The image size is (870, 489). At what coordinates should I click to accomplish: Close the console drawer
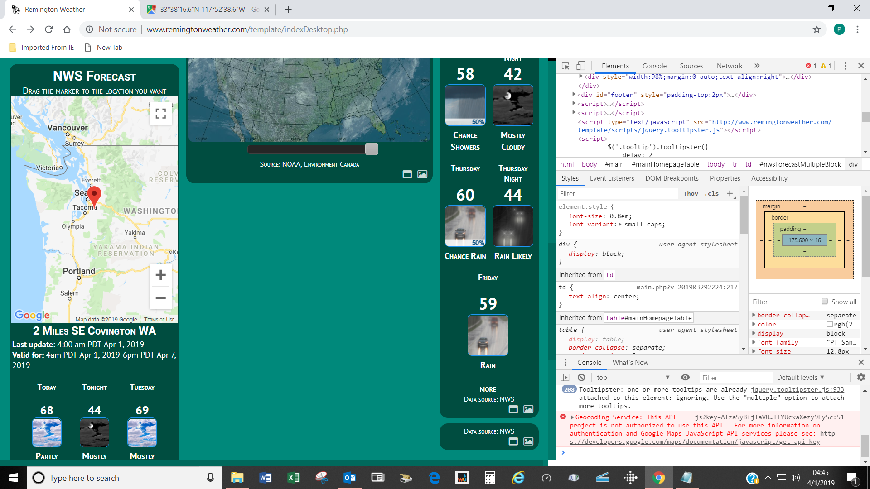[861, 362]
